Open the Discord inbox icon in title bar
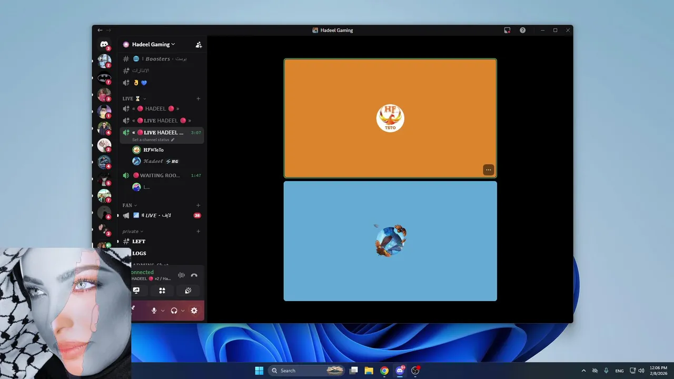 coord(507,30)
